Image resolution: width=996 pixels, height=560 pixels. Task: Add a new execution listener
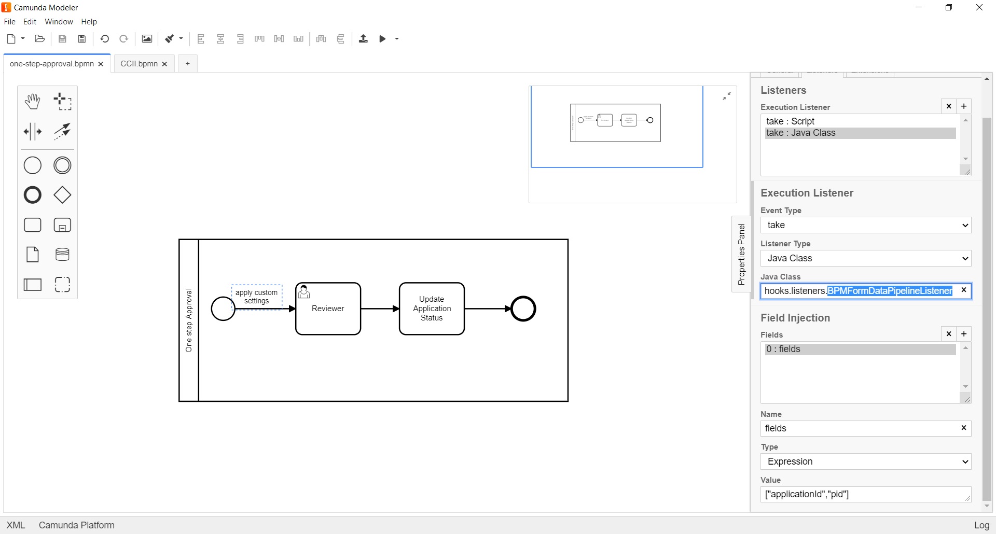[x=964, y=106]
